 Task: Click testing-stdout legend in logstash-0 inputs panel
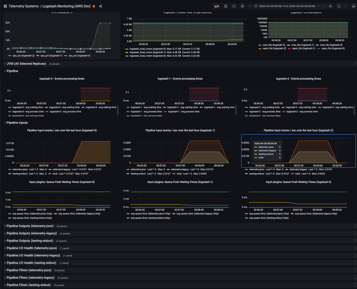[x=20, y=174]
